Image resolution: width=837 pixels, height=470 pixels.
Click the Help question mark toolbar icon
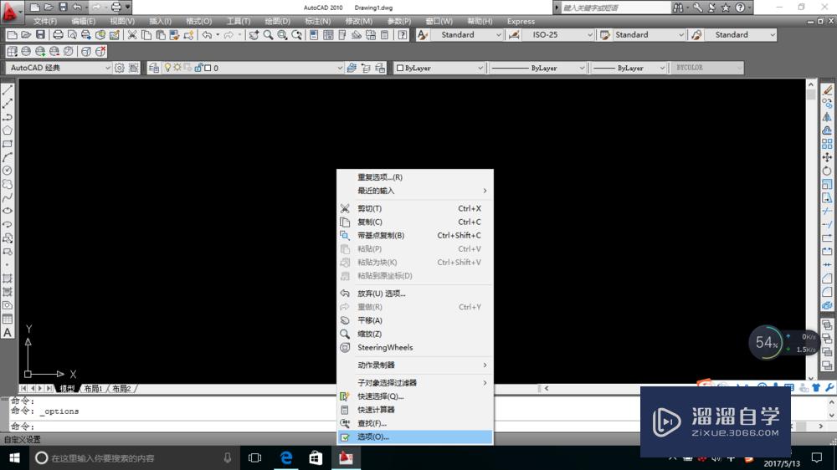(403, 34)
